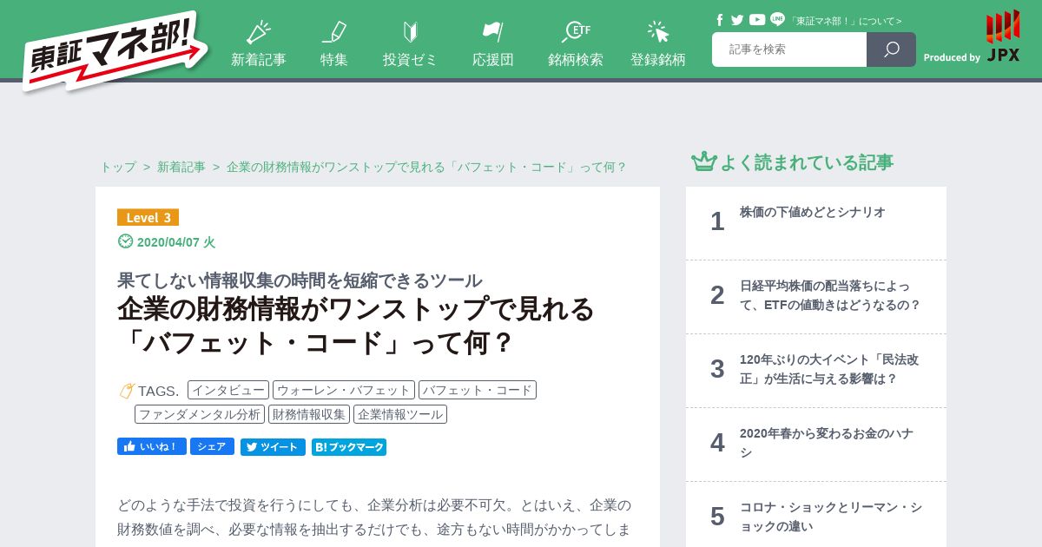The image size is (1042, 547).
Task: Select the ファンダメンタル分析 tag
Action: coord(200,414)
